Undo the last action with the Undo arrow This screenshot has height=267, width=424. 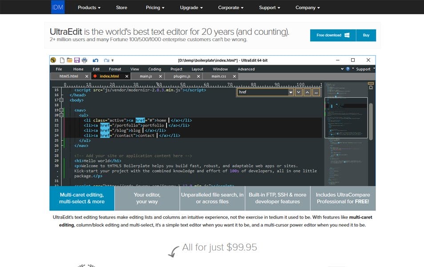(96, 61)
